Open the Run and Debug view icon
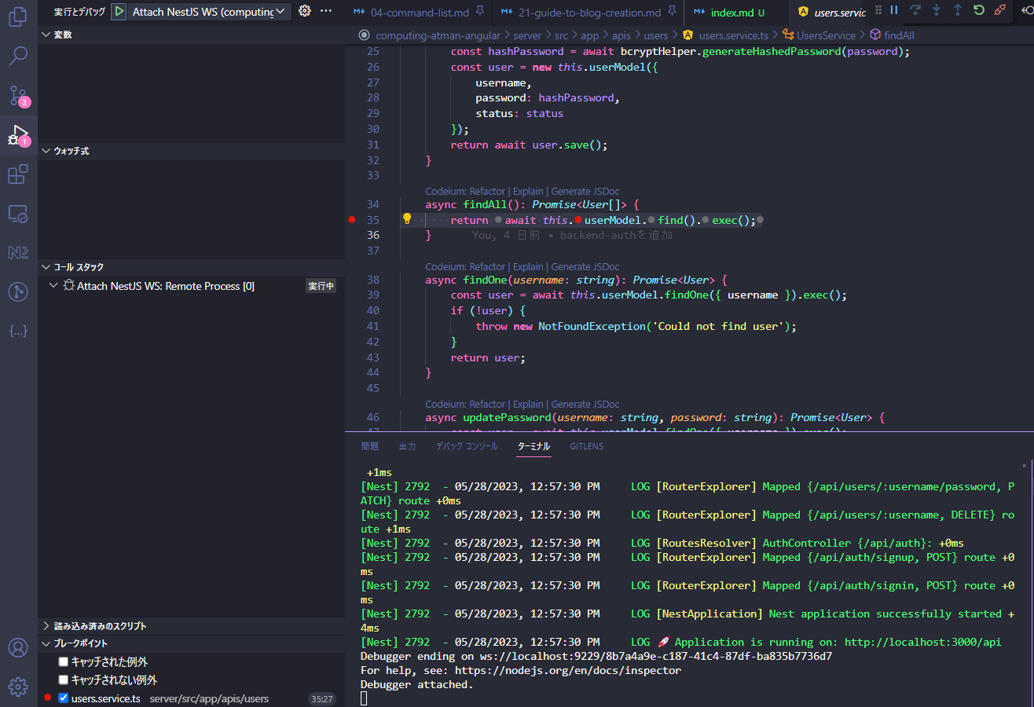The height and width of the screenshot is (707, 1034). pos(18,135)
